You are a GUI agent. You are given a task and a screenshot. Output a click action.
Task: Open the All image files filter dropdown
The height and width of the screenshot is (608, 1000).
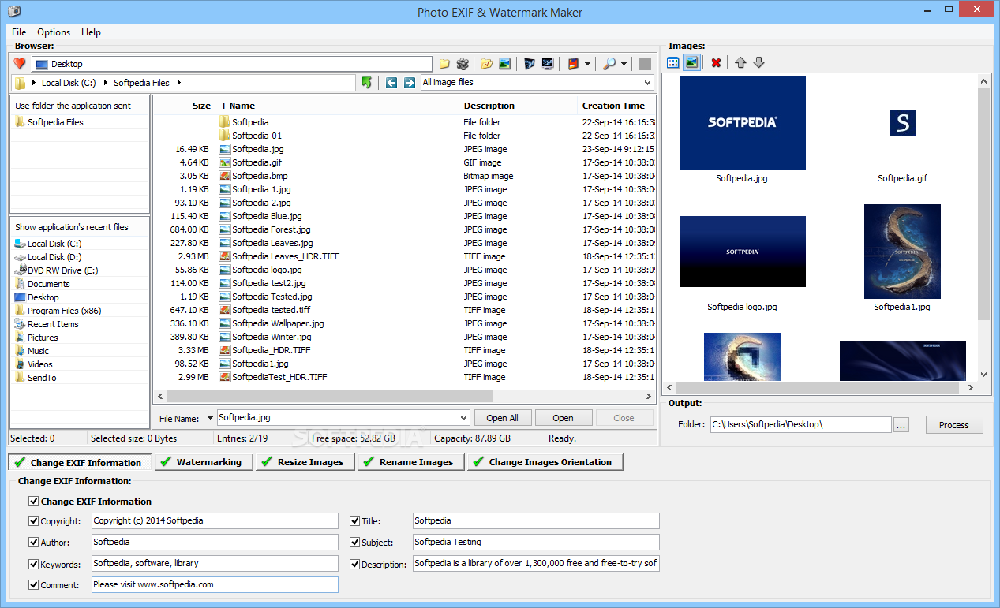point(647,82)
